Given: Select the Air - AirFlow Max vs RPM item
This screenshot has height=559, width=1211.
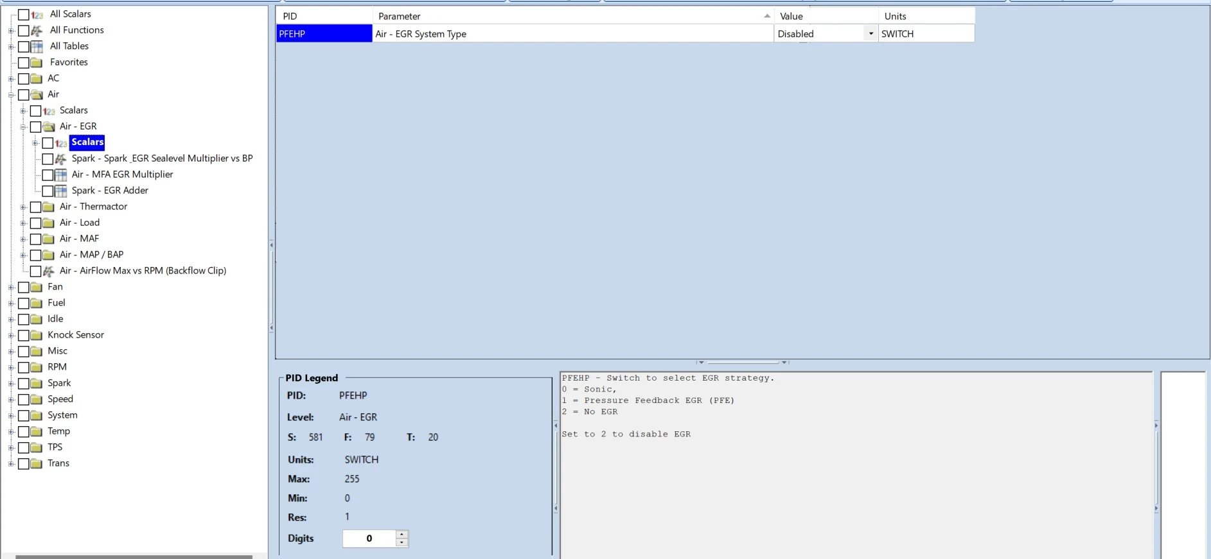Looking at the screenshot, I should (x=143, y=271).
